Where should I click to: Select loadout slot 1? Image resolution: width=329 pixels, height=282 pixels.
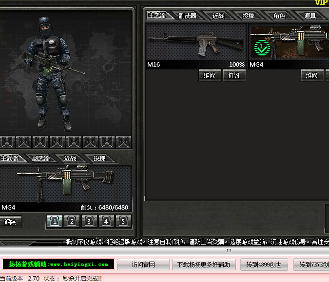click(x=55, y=222)
